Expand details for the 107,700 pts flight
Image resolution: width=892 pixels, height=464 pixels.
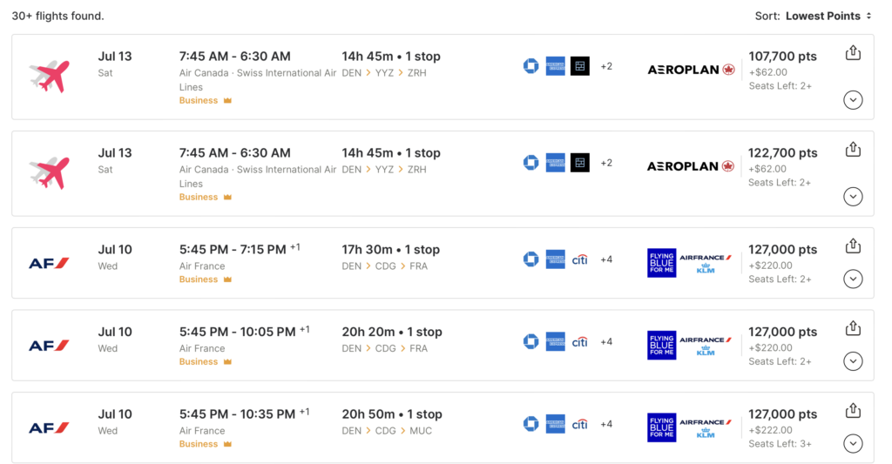[x=853, y=100]
